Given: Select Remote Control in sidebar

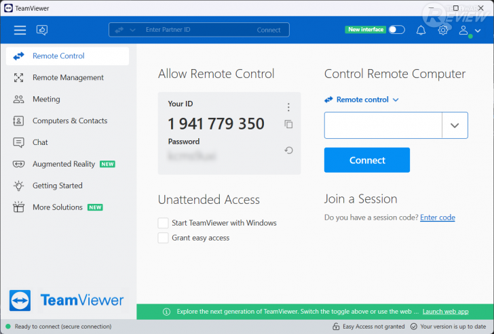Looking at the screenshot, I should coord(67,56).
